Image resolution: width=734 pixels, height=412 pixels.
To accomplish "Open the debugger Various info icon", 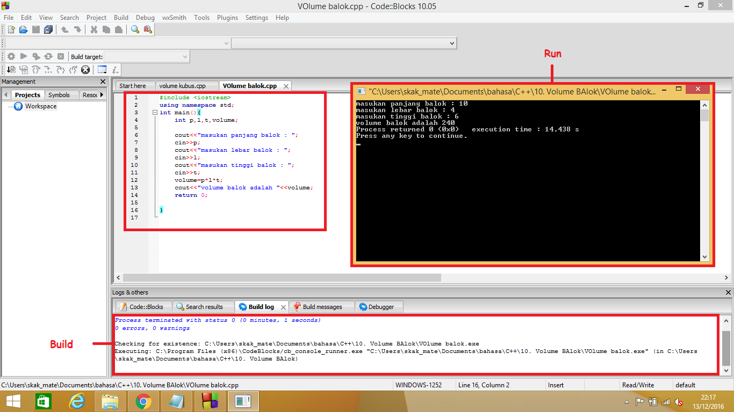I will click(116, 70).
